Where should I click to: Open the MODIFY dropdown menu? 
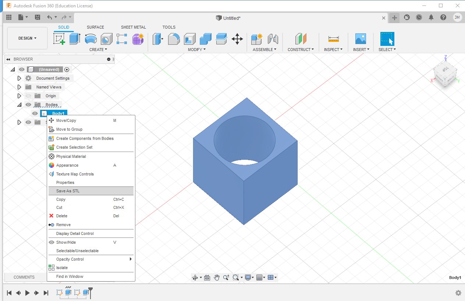pyautogui.click(x=197, y=50)
